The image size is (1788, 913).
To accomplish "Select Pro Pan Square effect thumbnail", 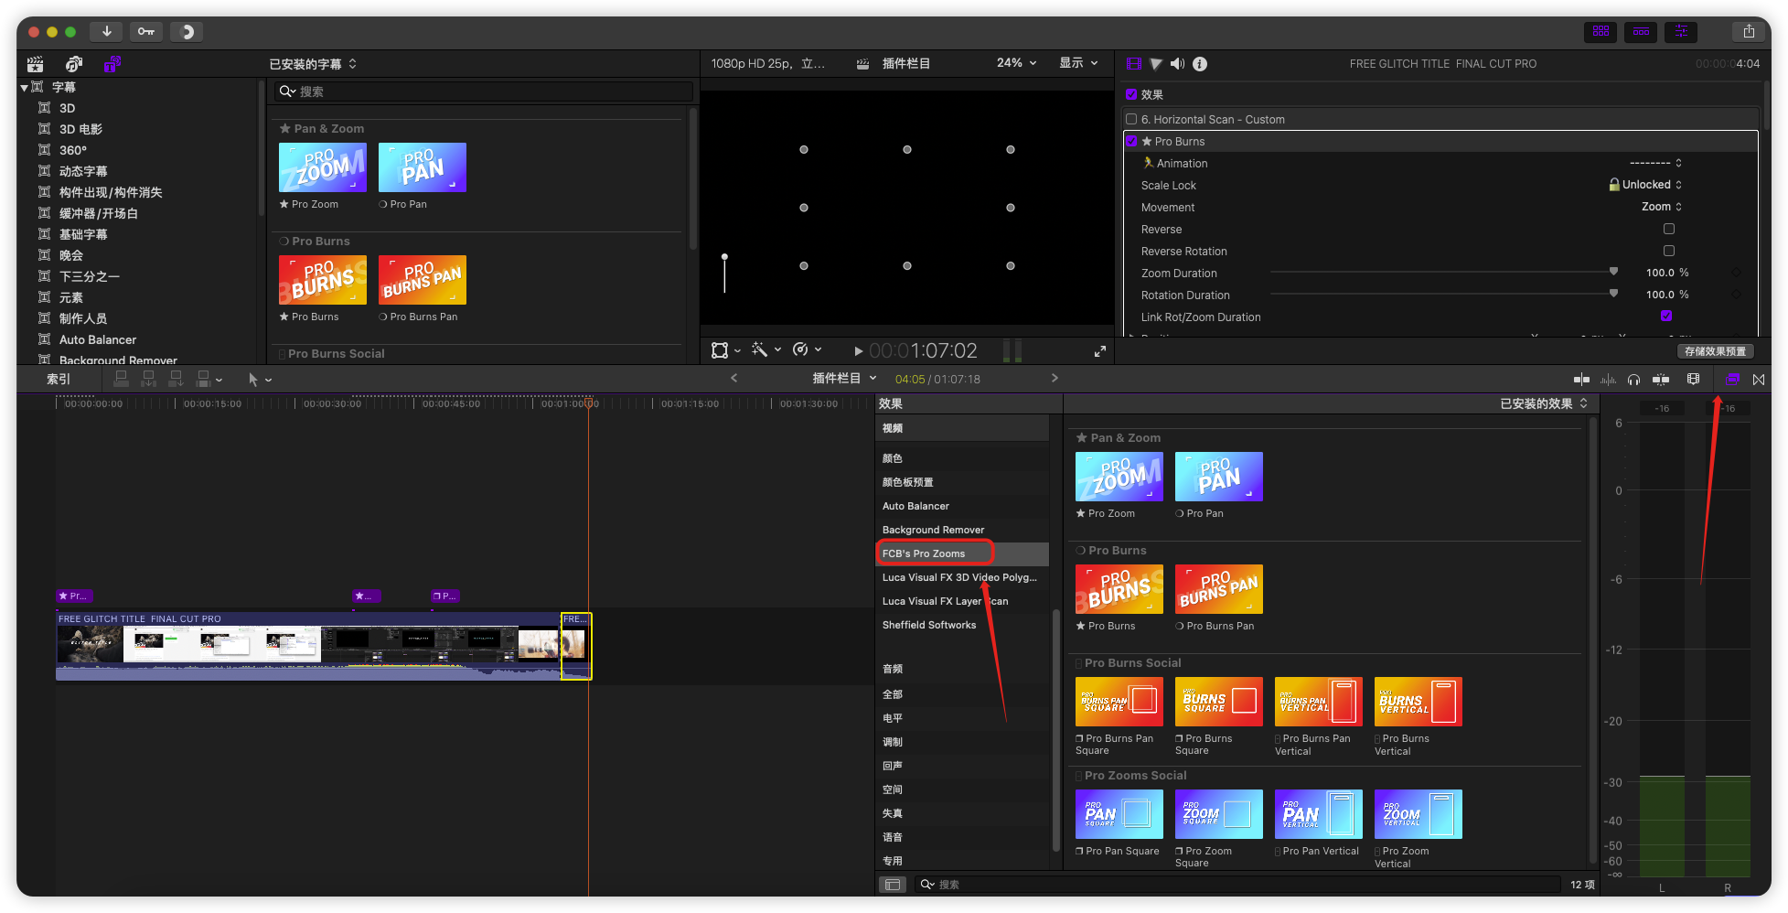I will [x=1119, y=814].
